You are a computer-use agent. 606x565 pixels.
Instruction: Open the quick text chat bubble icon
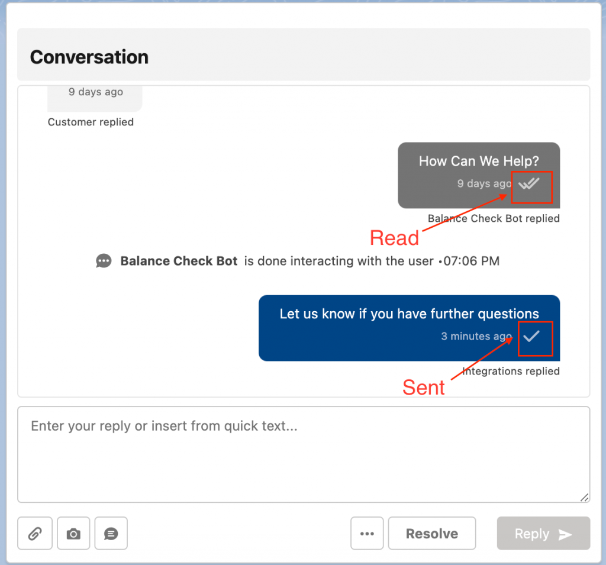tap(111, 534)
